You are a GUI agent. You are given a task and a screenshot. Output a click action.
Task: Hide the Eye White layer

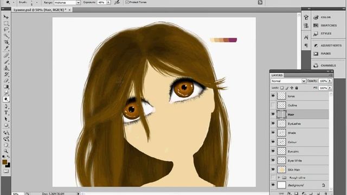273,160
